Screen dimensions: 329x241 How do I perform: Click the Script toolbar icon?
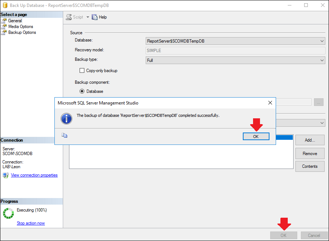(69, 17)
